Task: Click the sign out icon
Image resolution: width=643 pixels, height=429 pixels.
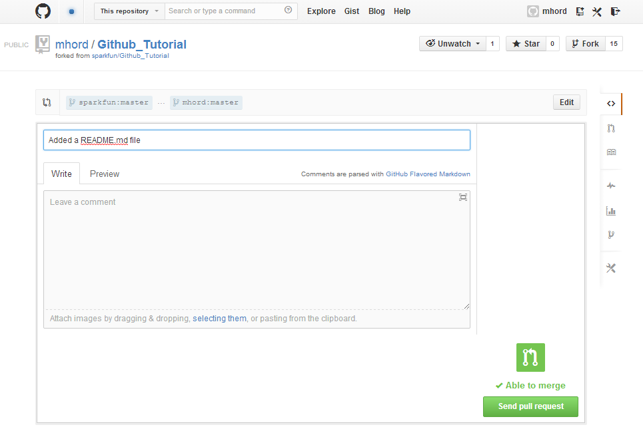Action: click(615, 11)
